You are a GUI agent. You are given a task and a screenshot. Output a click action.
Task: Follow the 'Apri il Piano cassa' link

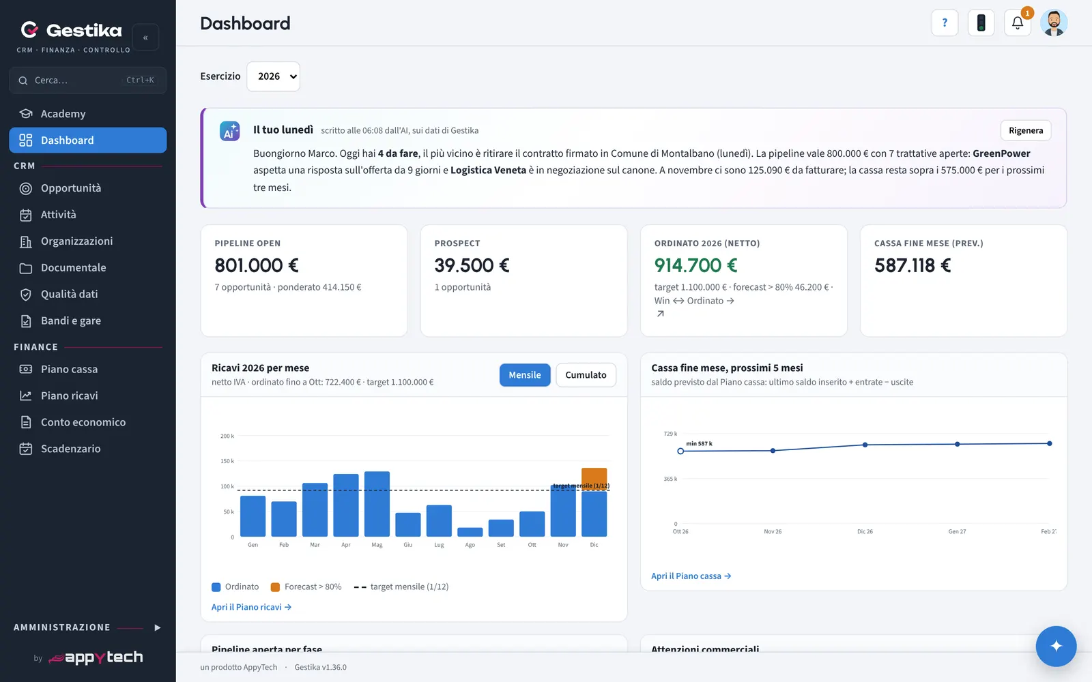coord(691,576)
